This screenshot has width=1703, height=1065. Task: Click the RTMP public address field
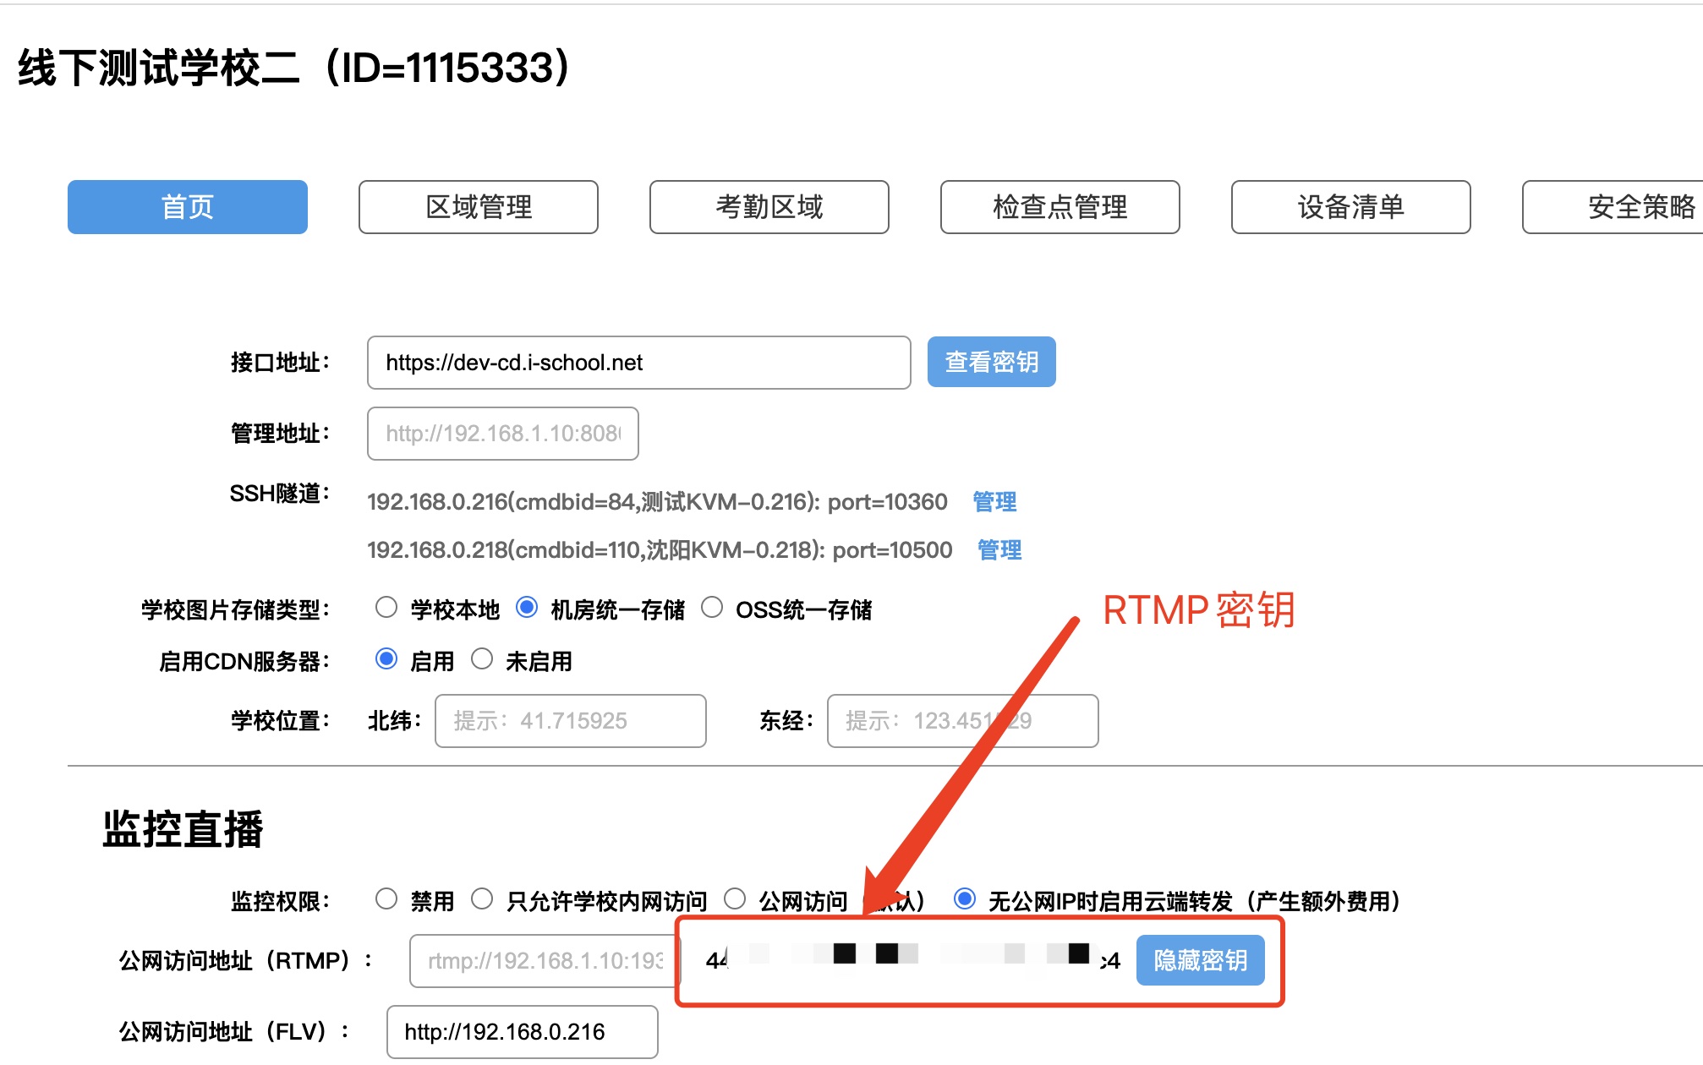point(544,961)
